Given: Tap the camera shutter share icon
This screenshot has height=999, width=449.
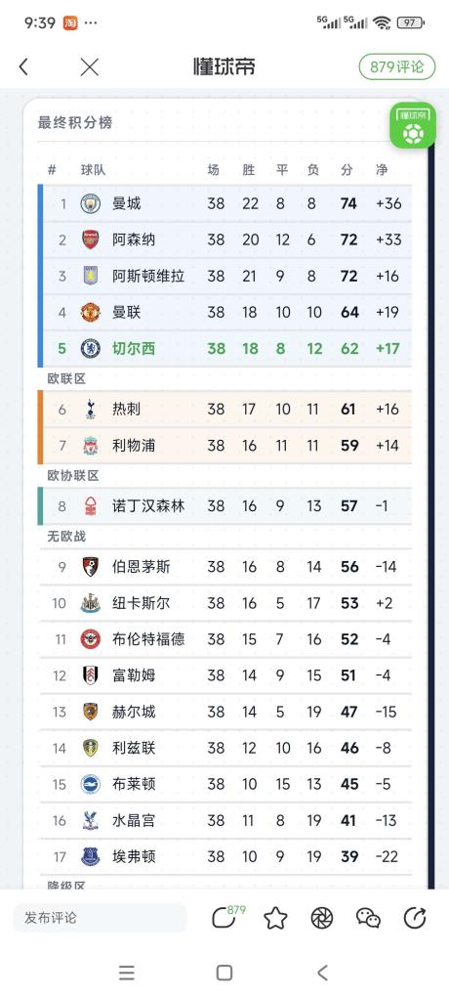Looking at the screenshot, I should tap(322, 918).
